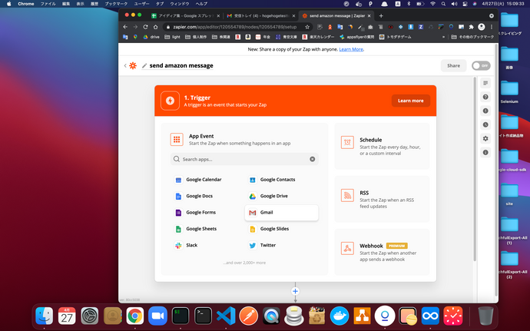Open the Learn More link in banner
Image resolution: width=530 pixels, height=331 pixels.
[x=351, y=49]
